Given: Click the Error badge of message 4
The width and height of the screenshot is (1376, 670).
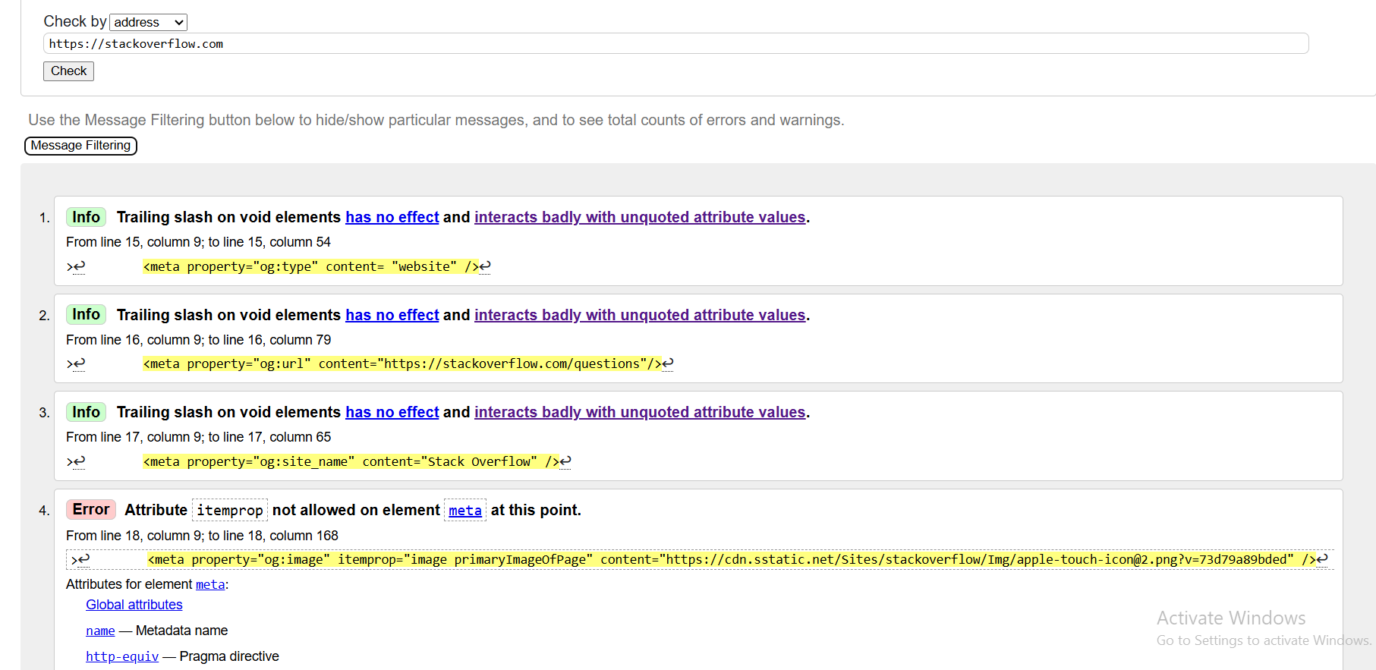Looking at the screenshot, I should coord(91,509).
